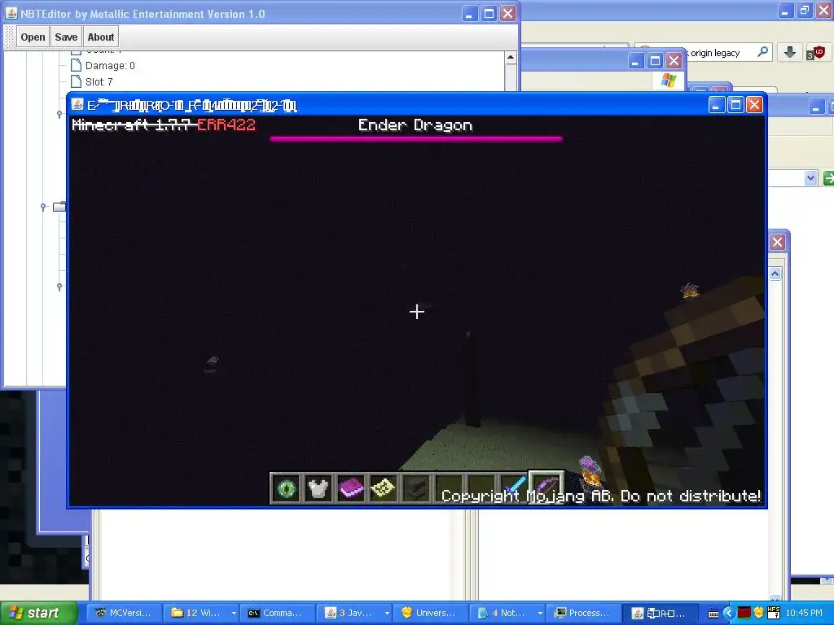
Task: Show hidden system tray icons arrow
Action: point(728,614)
